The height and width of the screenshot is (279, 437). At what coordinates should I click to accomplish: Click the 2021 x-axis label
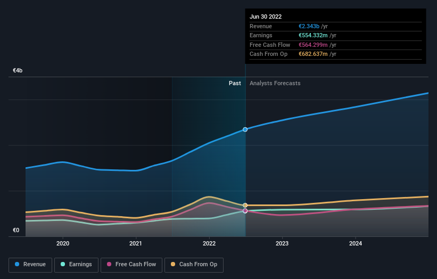136,243
